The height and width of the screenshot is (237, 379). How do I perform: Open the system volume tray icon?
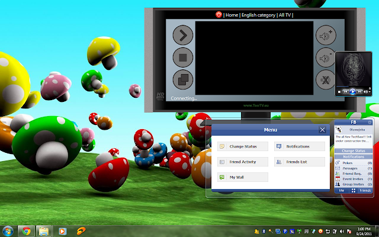click(x=342, y=232)
